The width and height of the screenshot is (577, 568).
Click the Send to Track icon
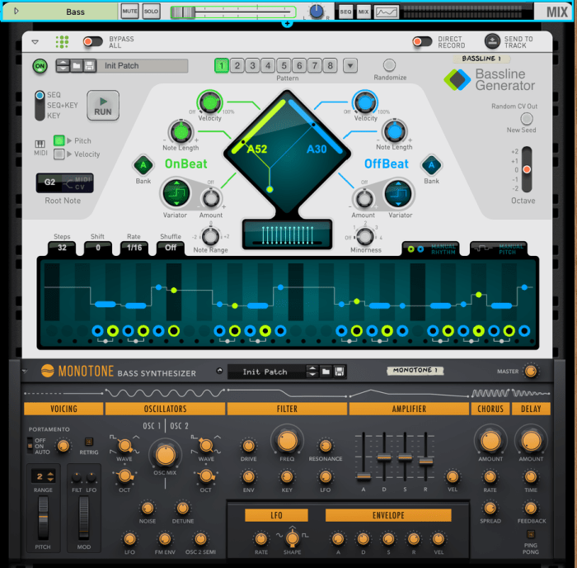(x=492, y=40)
